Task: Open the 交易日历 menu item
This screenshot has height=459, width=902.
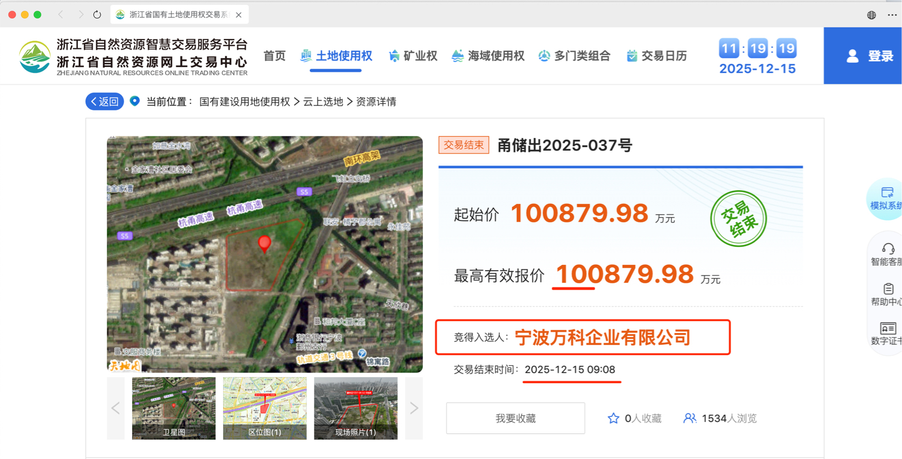Action: point(656,56)
